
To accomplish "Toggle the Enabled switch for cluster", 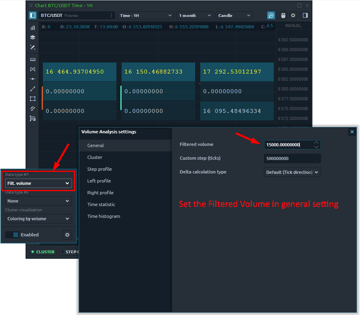I will (12, 235).
